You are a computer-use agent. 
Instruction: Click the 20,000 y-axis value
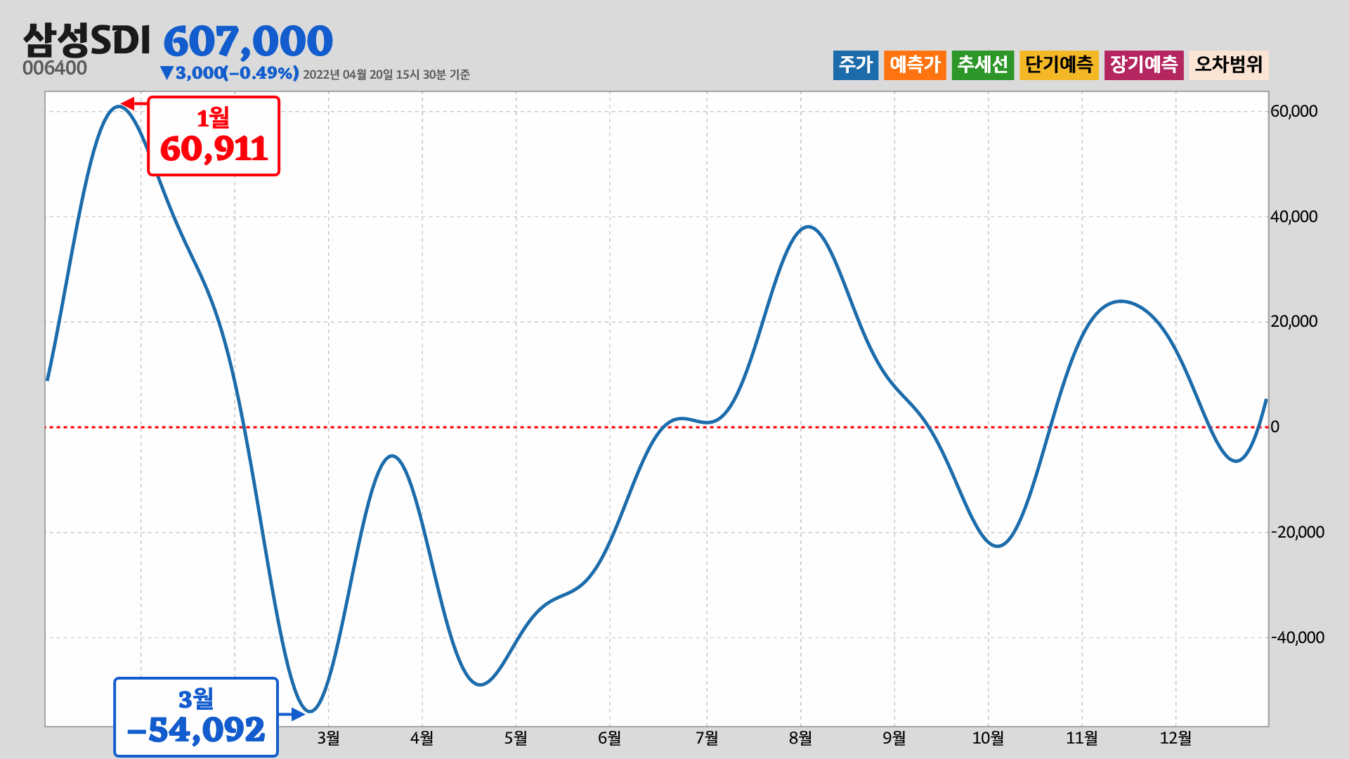click(x=1294, y=321)
